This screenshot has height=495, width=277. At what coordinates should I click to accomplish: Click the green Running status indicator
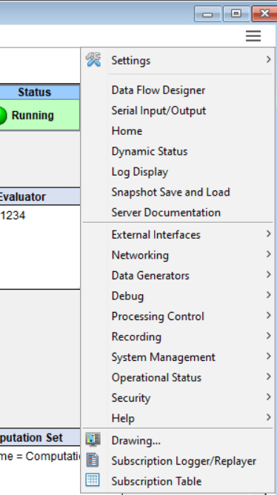[x=2, y=116]
